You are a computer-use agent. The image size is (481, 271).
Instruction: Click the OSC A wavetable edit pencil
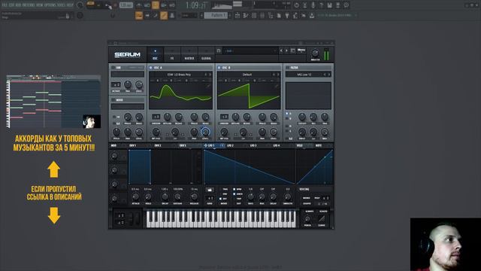(x=208, y=87)
